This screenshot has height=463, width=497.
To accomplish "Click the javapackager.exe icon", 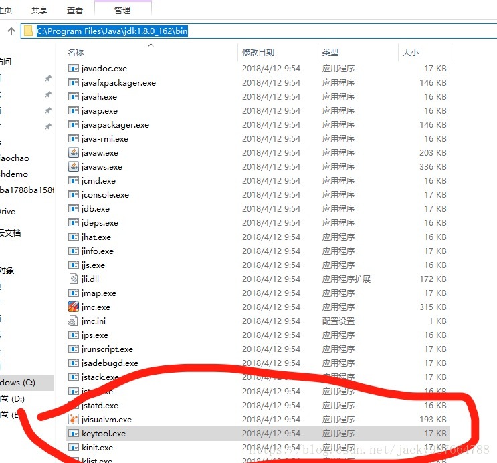I will [x=73, y=125].
